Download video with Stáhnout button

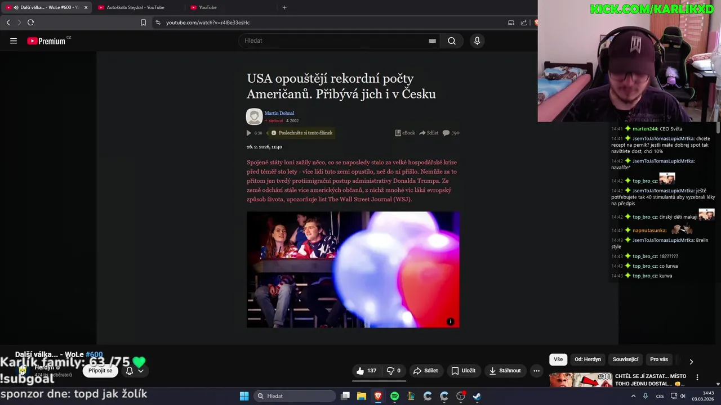coord(505,371)
